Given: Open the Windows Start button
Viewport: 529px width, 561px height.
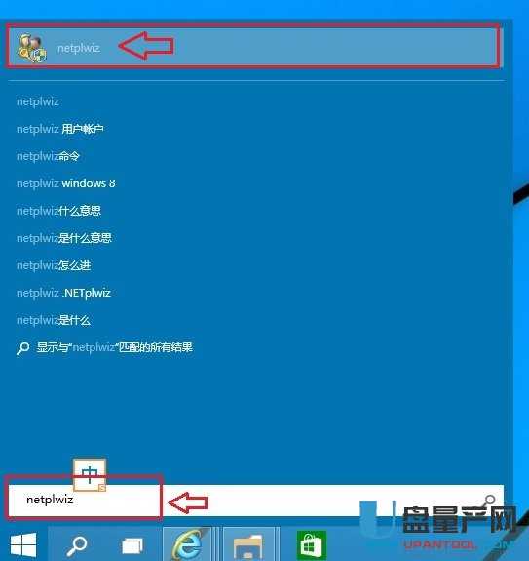Looking at the screenshot, I should [x=23, y=544].
